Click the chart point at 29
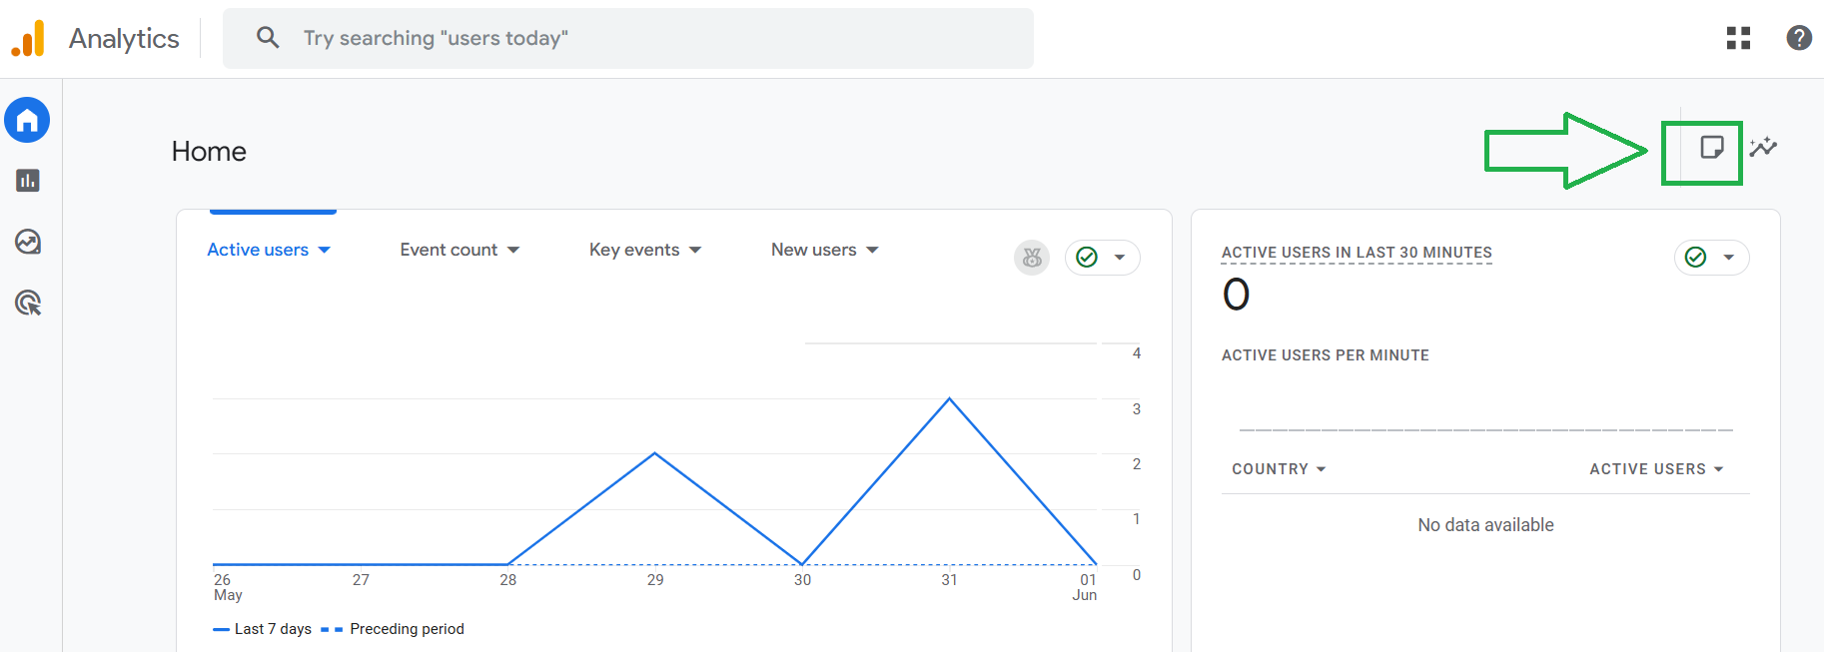 655,453
